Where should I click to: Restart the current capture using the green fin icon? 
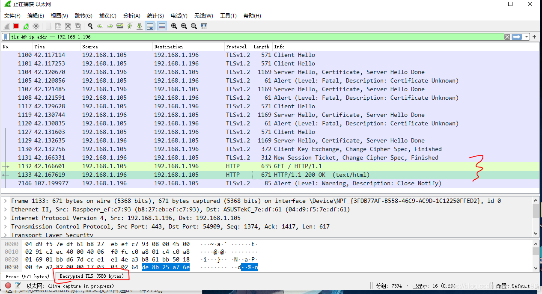point(26,26)
